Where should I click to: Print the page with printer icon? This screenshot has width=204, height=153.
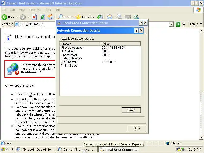pos(119,17)
